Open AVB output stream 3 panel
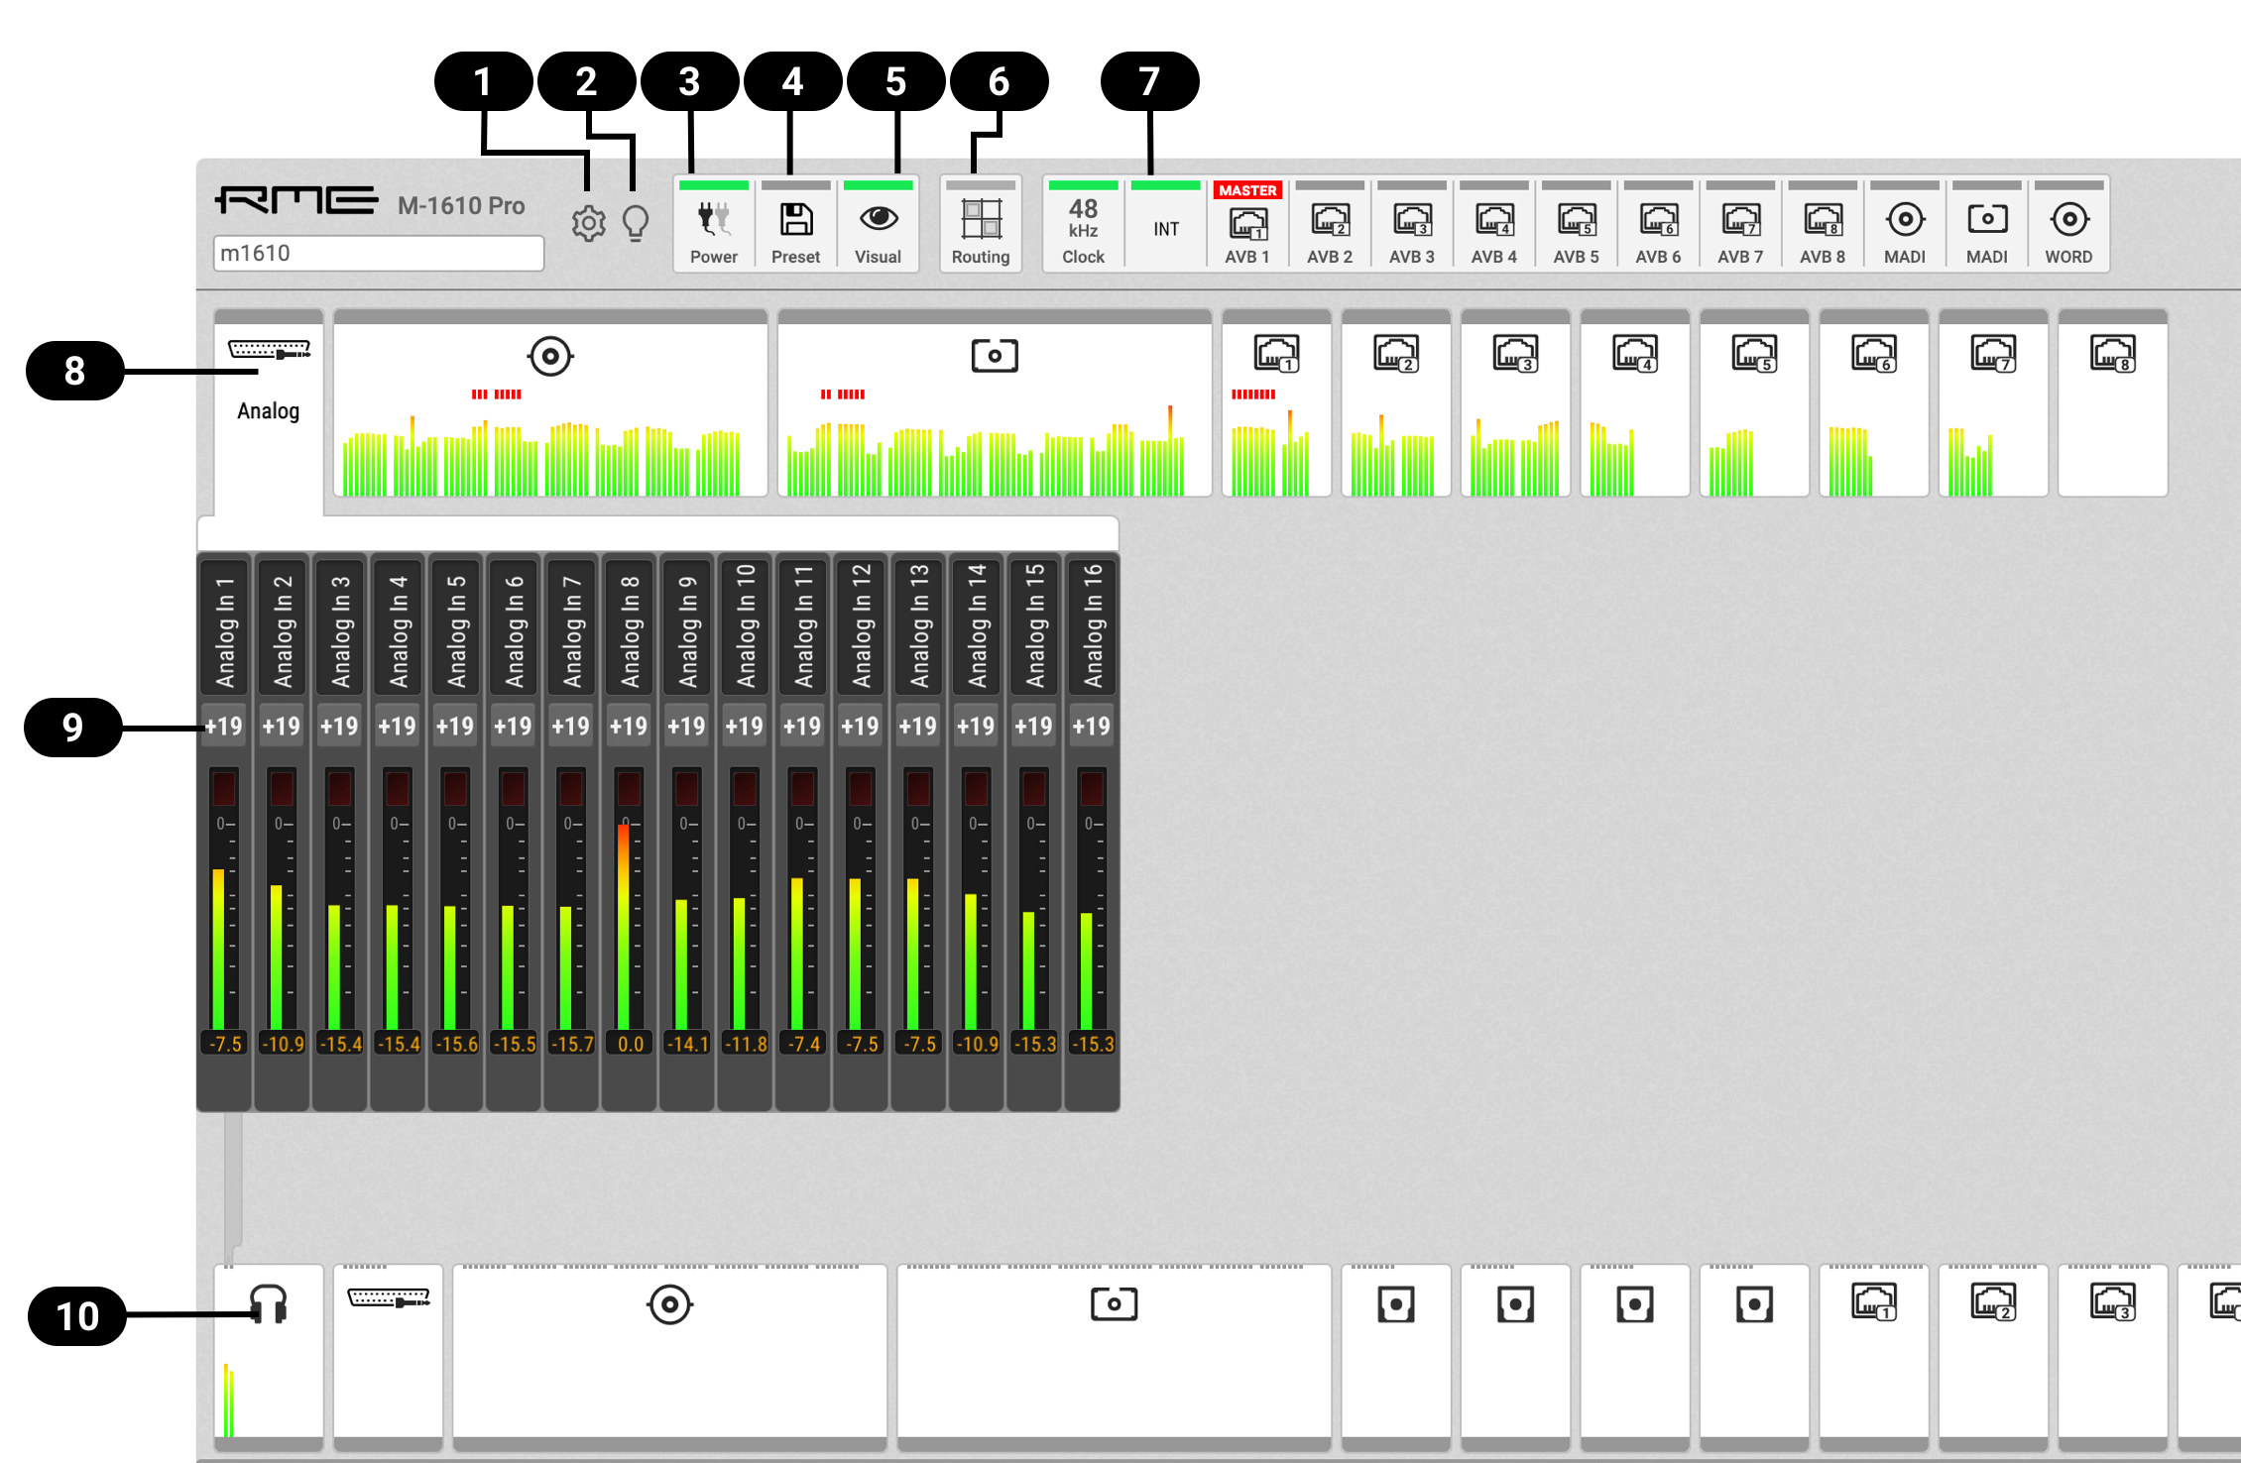Viewport: 2241px width, 1463px height. (x=2113, y=1358)
